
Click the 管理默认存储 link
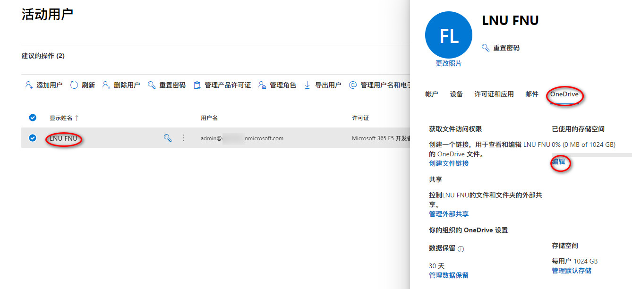coord(572,271)
